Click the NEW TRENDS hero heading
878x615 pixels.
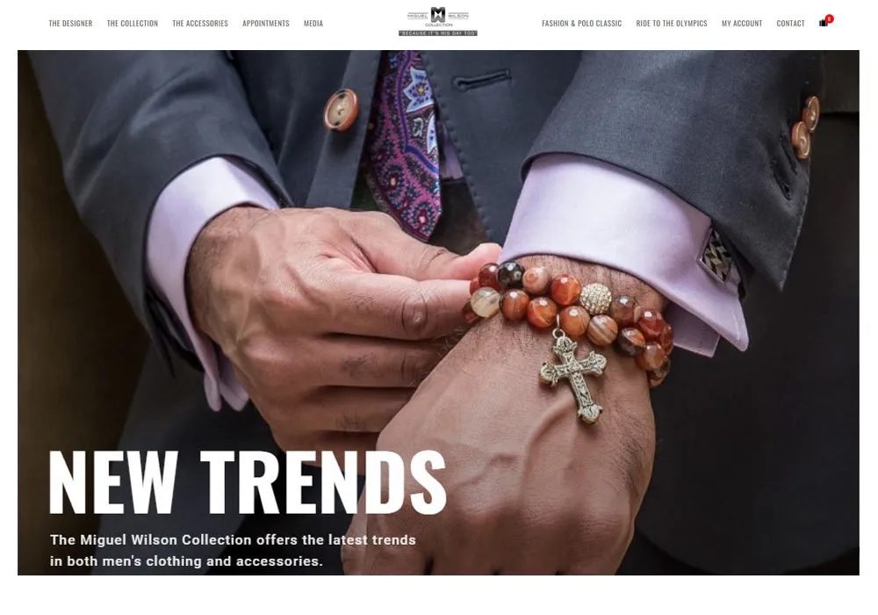pyautogui.click(x=248, y=482)
